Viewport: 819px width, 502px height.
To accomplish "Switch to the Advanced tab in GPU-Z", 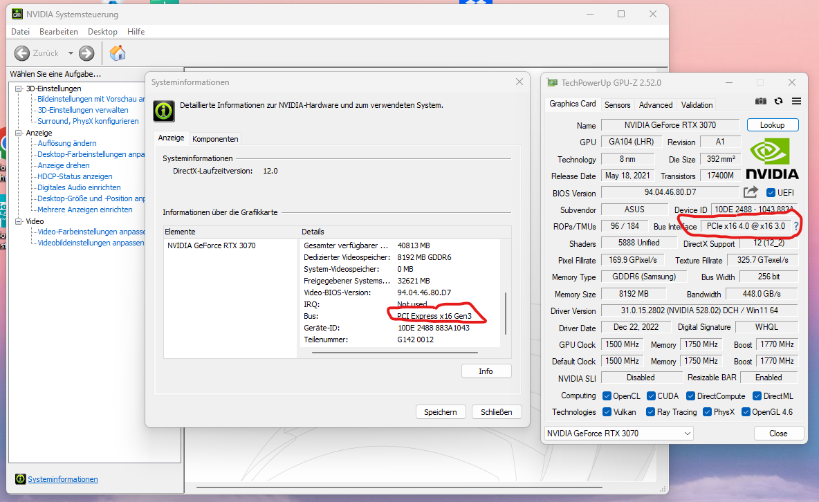I will pyautogui.click(x=656, y=105).
